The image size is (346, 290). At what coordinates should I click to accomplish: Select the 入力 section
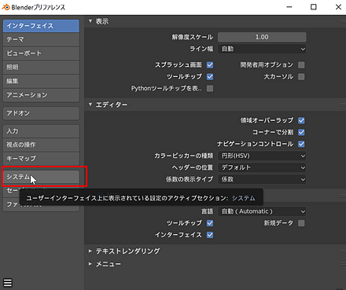[x=41, y=131]
